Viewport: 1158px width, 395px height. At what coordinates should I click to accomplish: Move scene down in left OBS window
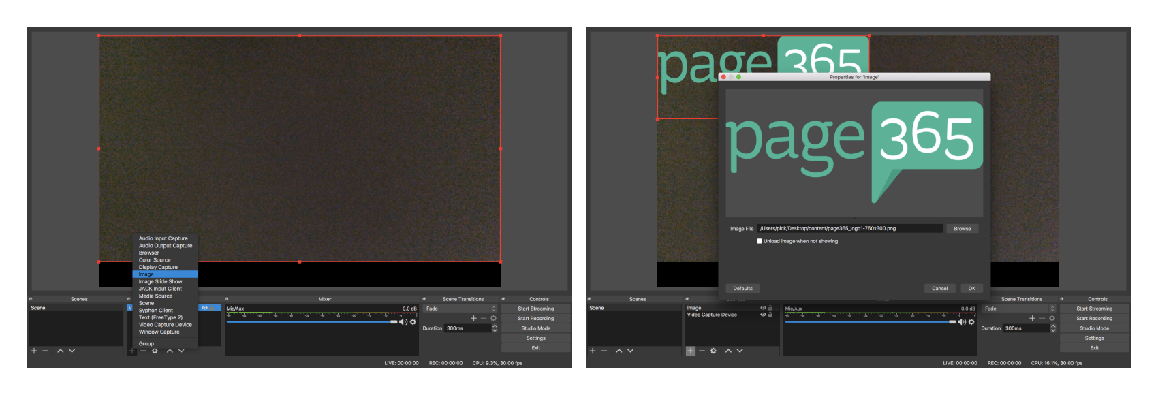[72, 351]
